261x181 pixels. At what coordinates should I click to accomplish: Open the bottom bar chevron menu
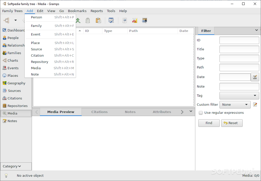pyautogui.click(x=191, y=111)
